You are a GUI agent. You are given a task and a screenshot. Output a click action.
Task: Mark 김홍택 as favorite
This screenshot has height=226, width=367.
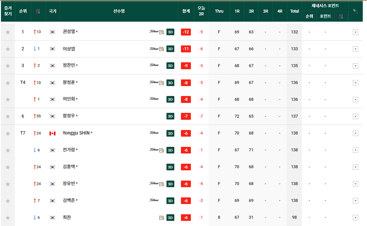(x=8, y=167)
